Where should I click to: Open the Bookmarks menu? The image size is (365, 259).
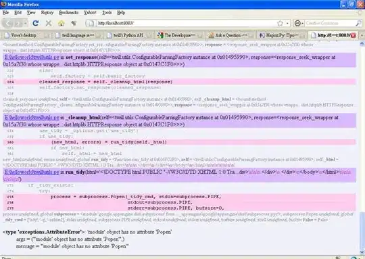(68, 13)
